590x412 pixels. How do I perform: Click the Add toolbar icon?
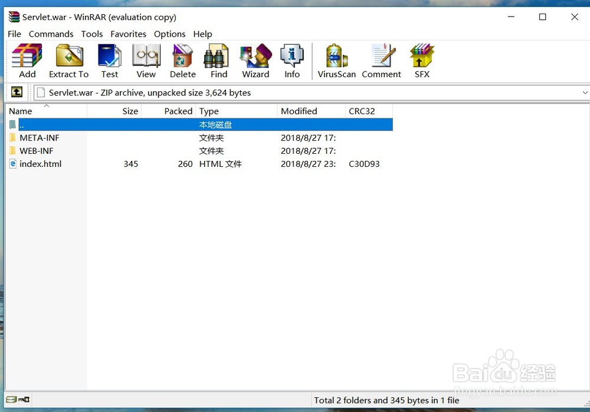tap(27, 61)
